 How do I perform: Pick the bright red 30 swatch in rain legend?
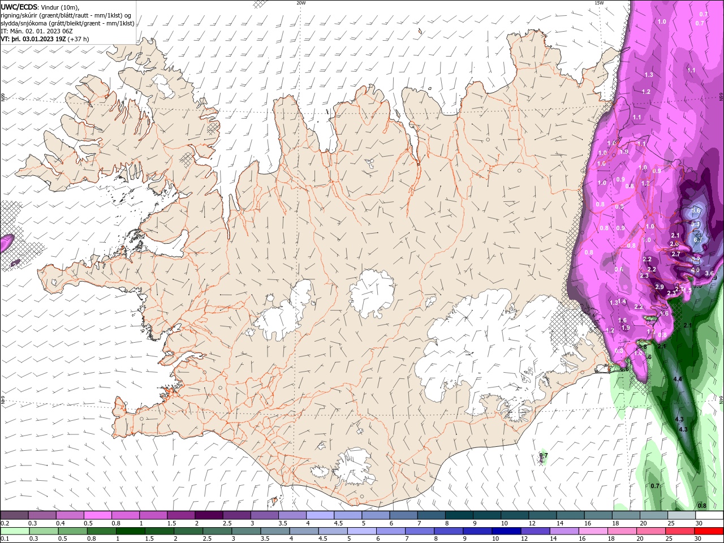[709, 531]
